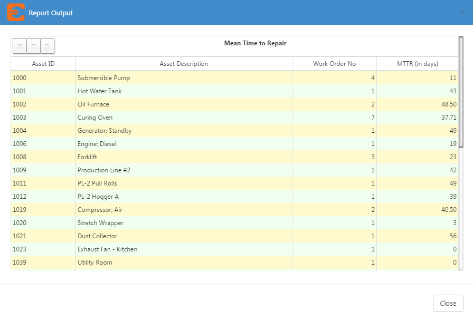Click the first toolbar button beside the report title

[20, 46]
